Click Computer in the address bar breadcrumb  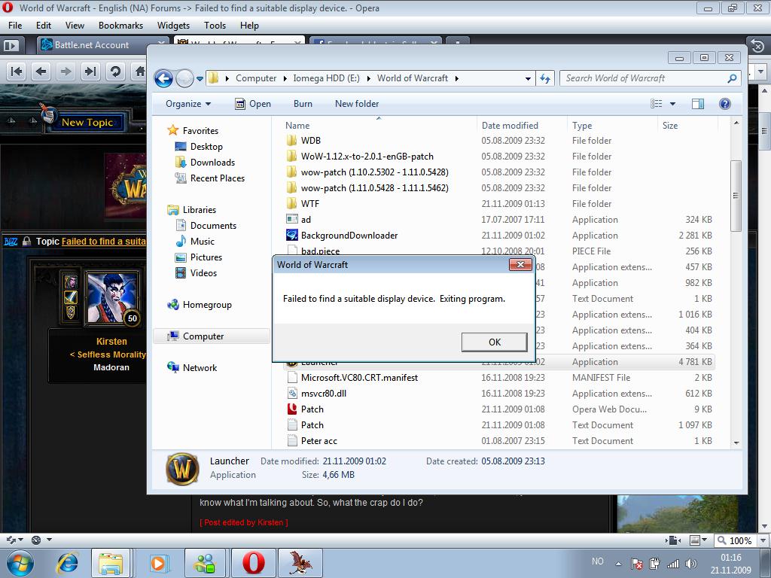click(256, 78)
